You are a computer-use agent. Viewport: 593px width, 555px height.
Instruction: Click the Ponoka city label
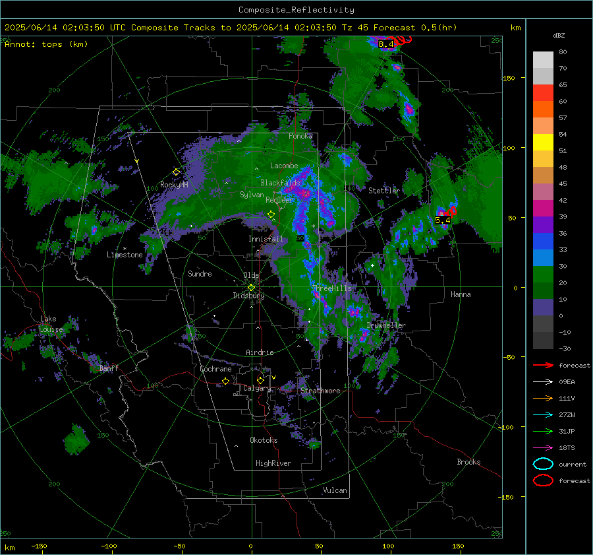[300, 136]
